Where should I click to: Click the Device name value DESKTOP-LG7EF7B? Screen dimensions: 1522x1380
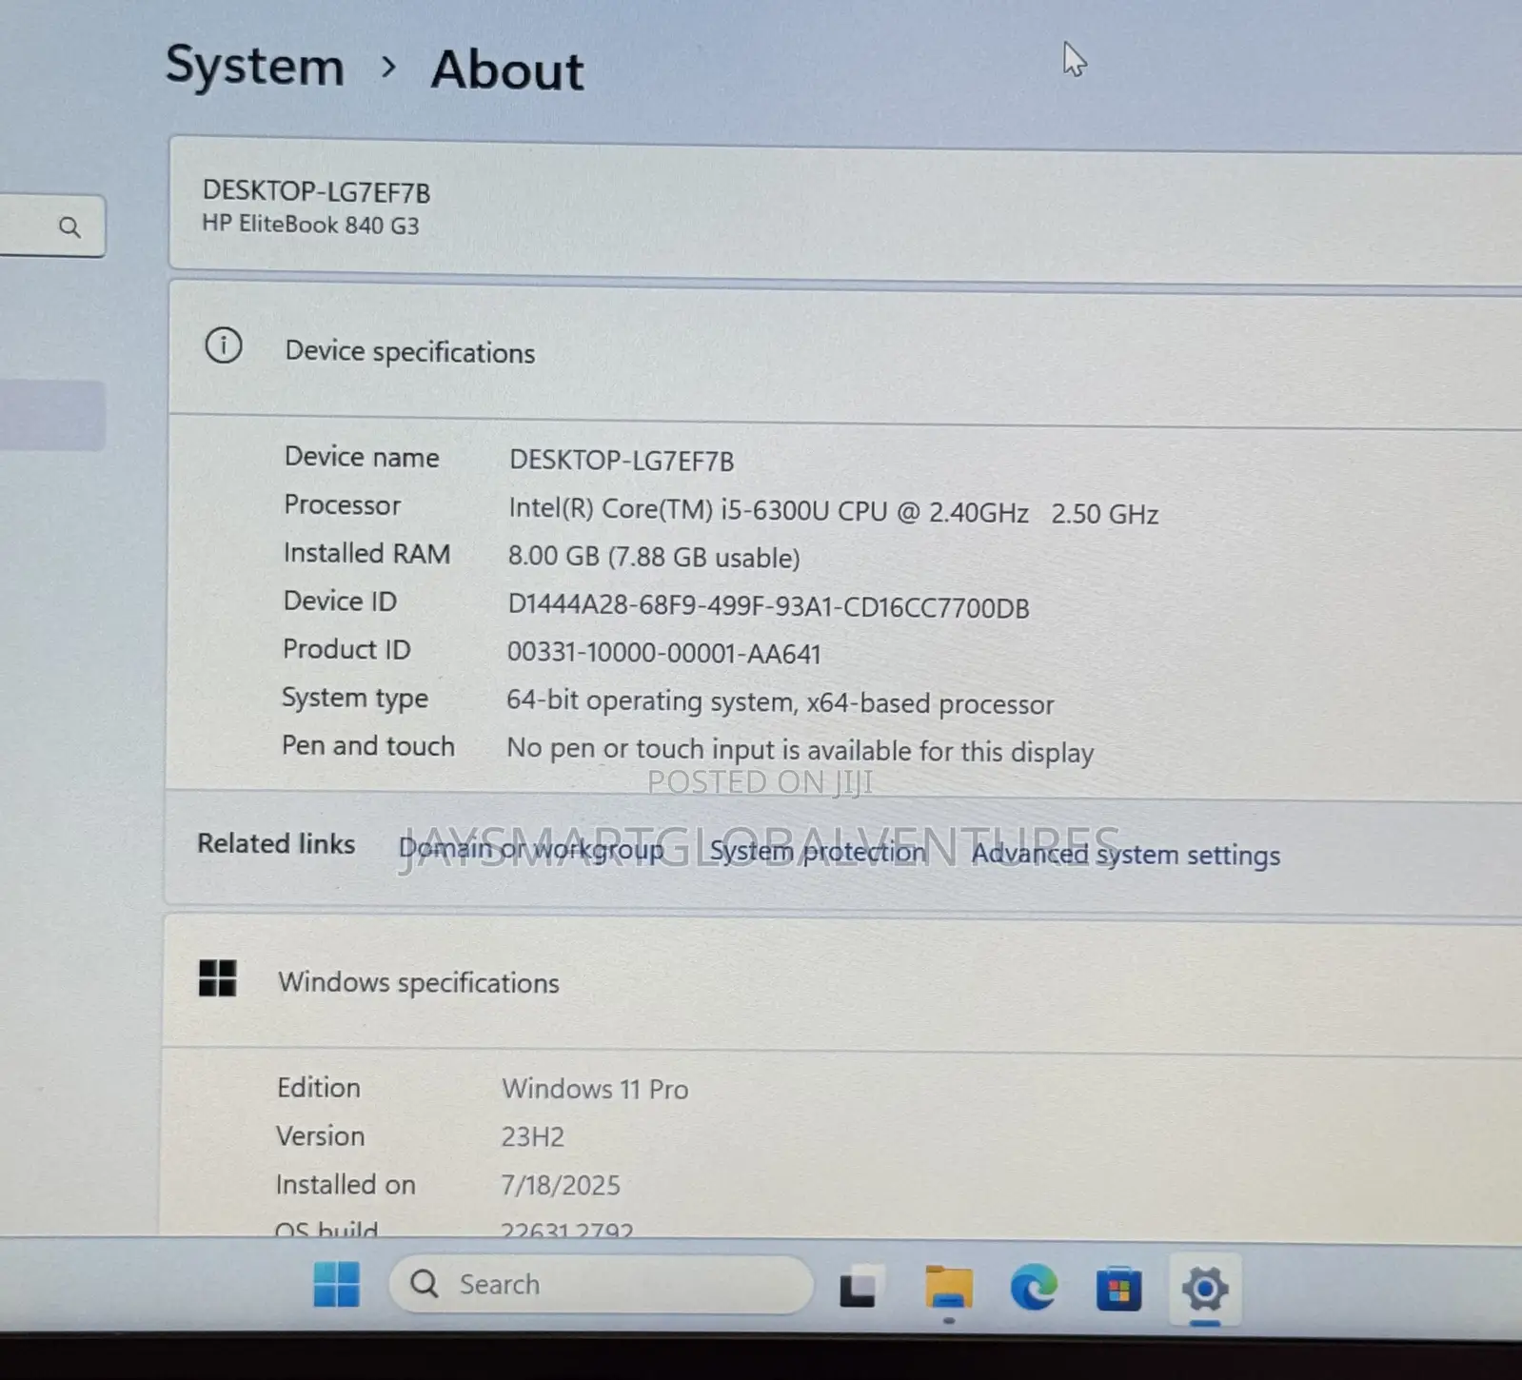click(x=622, y=461)
